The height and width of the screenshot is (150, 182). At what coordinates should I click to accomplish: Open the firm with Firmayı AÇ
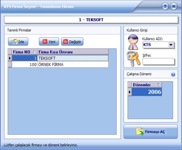pos(150,131)
